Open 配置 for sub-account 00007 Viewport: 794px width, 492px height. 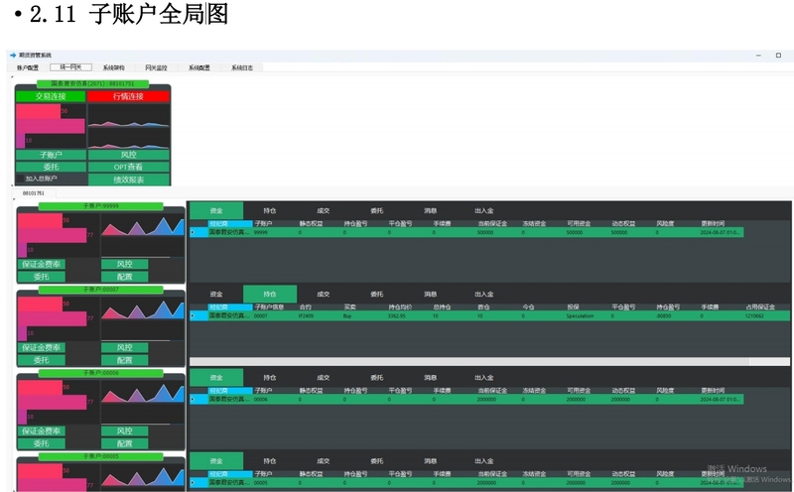coord(125,360)
